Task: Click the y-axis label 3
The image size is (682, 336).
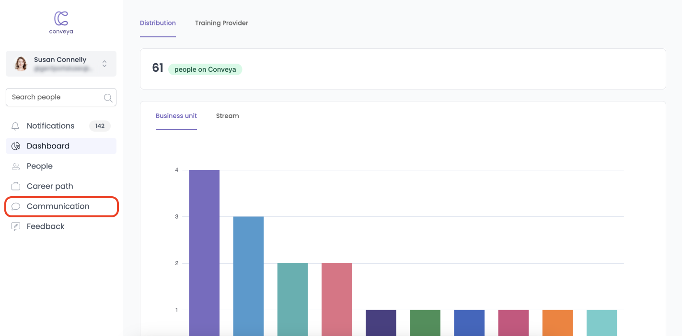Action: pyautogui.click(x=177, y=216)
